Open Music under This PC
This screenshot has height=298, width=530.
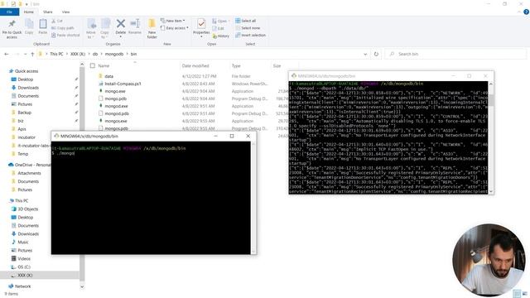pos(23,243)
